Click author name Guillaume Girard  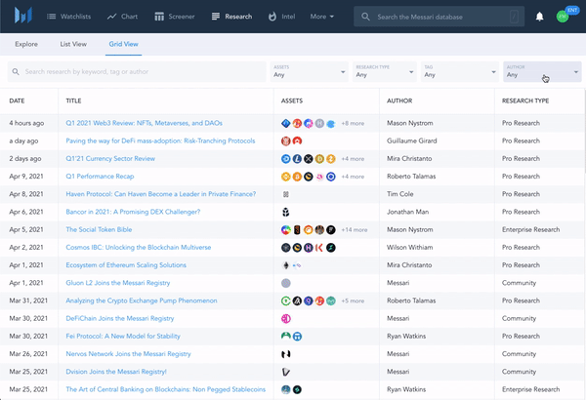pos(412,141)
